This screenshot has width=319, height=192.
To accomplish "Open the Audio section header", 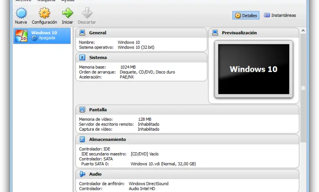I will click(187, 174).
